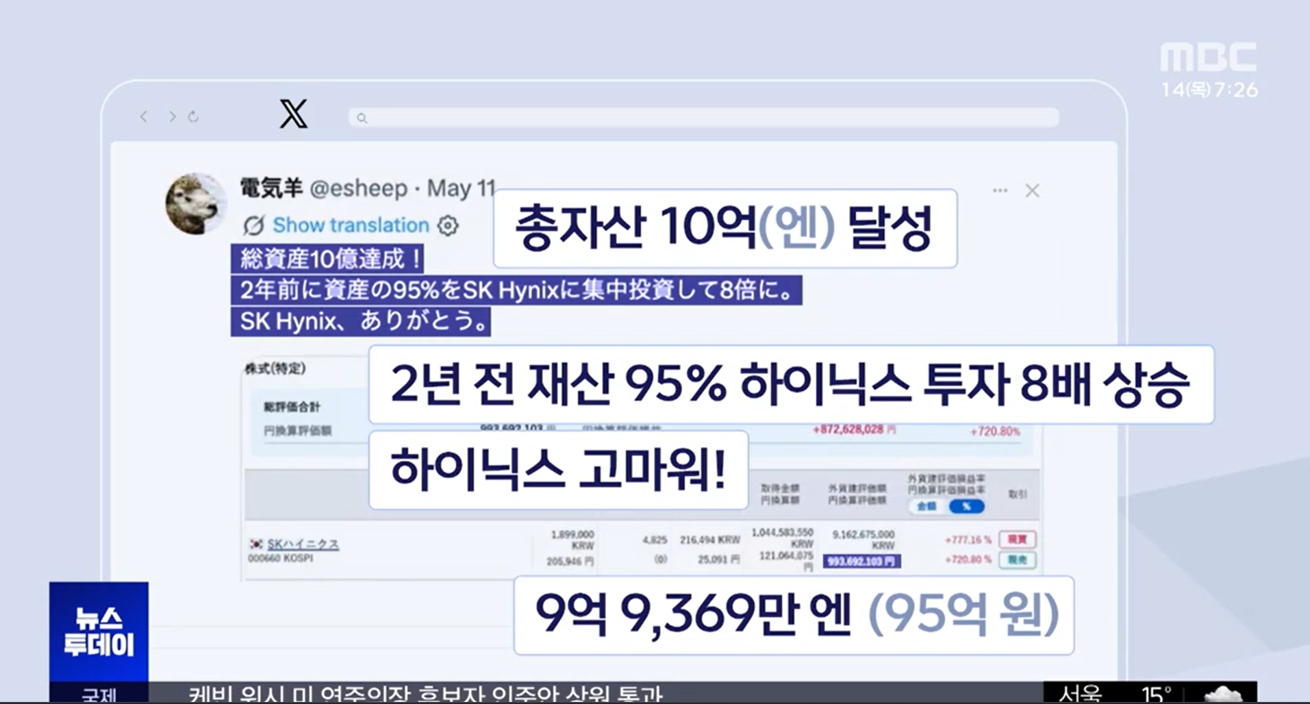Click the green sell button in SK Hynix row

(1018, 560)
